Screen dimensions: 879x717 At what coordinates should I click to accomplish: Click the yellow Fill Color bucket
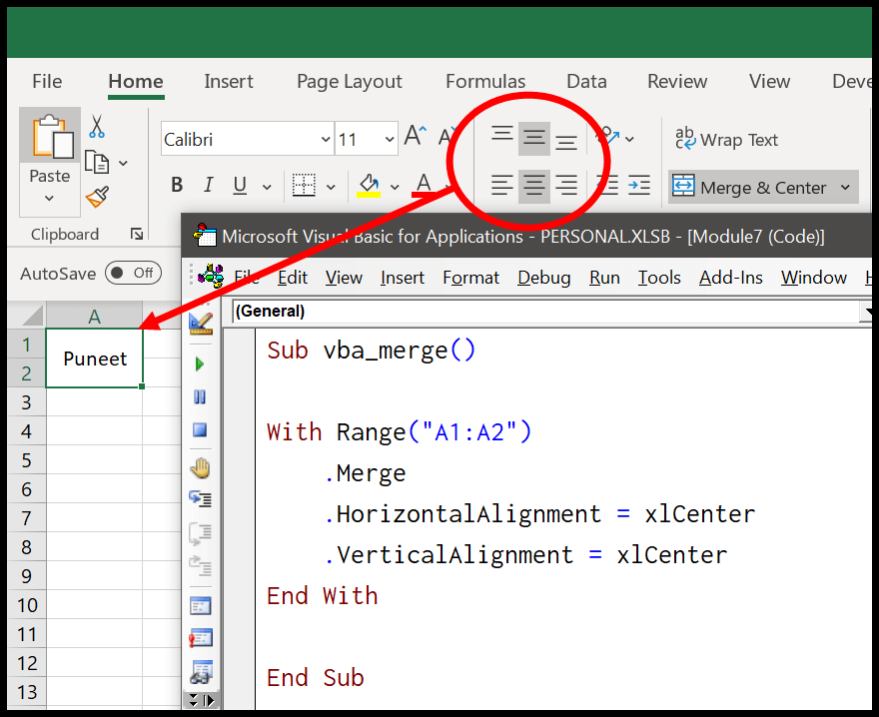click(369, 186)
